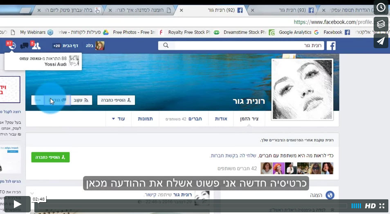
Task: Click the search magnifier button
Action: [166, 46]
